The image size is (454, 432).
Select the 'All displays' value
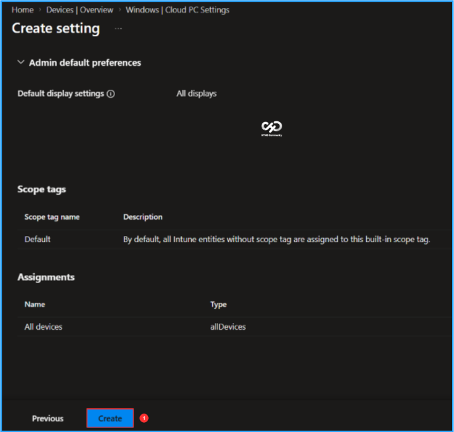tap(196, 94)
